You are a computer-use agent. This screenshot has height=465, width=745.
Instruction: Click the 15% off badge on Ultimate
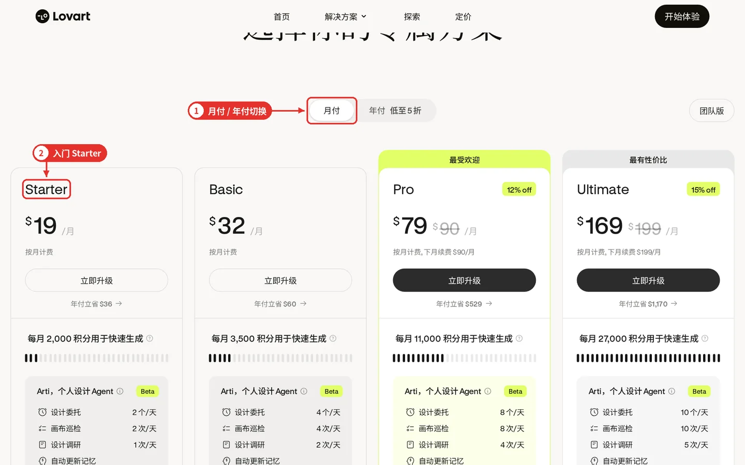tap(703, 190)
